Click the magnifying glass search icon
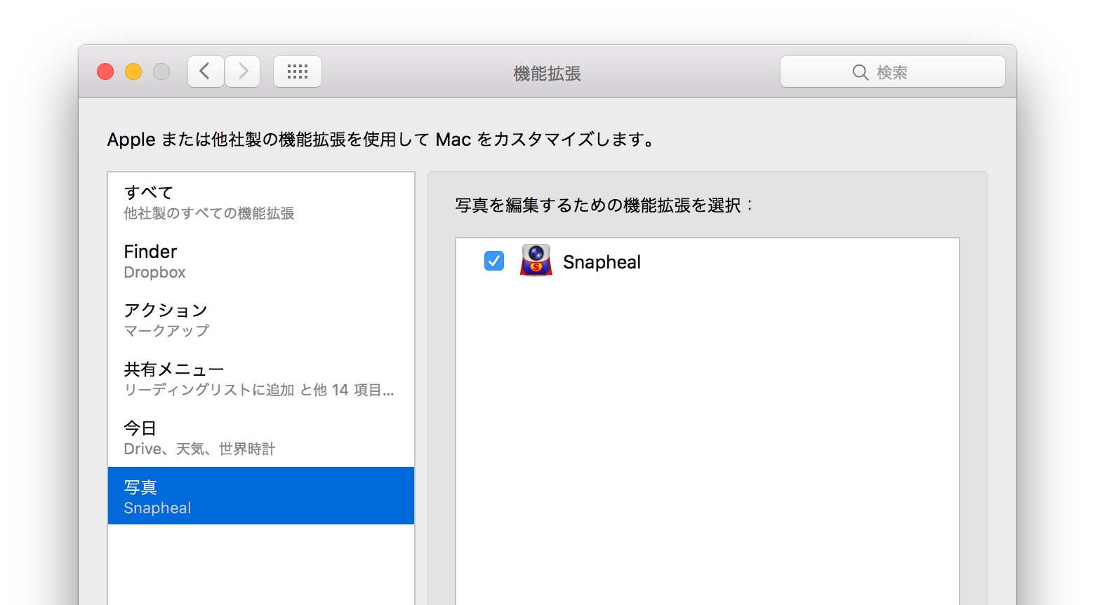Image resolution: width=1095 pixels, height=605 pixels. (x=861, y=72)
